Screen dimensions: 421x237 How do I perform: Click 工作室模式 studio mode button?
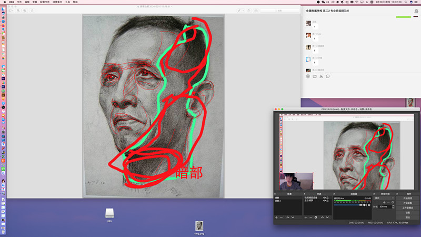(x=408, y=208)
